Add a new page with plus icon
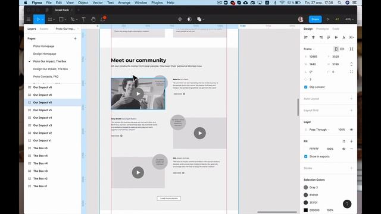The width and height of the screenshot is (381, 214). click(75, 39)
